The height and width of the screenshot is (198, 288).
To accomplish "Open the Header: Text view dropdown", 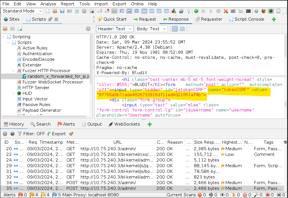I will [x=115, y=29].
